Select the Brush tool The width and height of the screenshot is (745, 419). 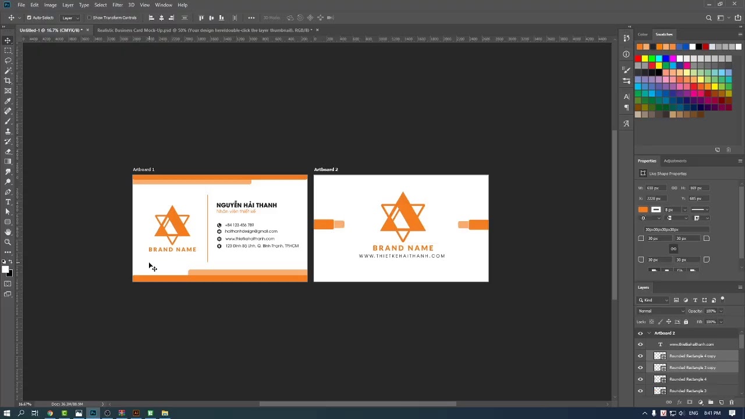tap(8, 121)
